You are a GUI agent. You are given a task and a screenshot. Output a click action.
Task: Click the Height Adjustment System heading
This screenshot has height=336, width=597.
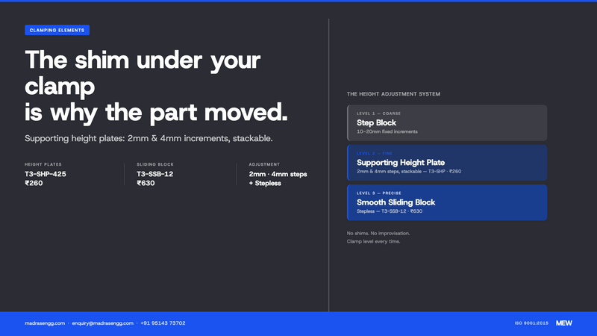393,94
